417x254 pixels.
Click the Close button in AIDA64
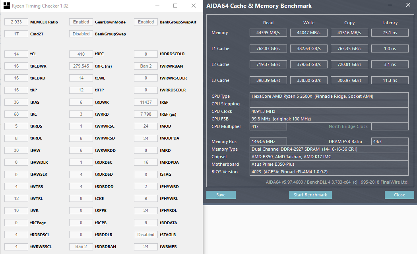pos(400,195)
